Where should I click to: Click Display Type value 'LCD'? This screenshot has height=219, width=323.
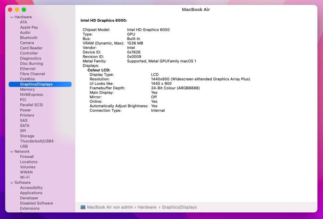[x=155, y=75]
